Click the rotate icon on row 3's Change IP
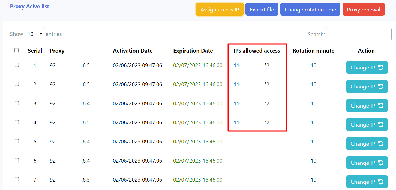396x190 pixels. click(381, 106)
